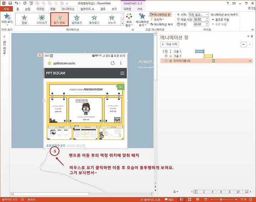Click the spell check status icon
The width and height of the screenshot is (256, 202).
(23, 200)
